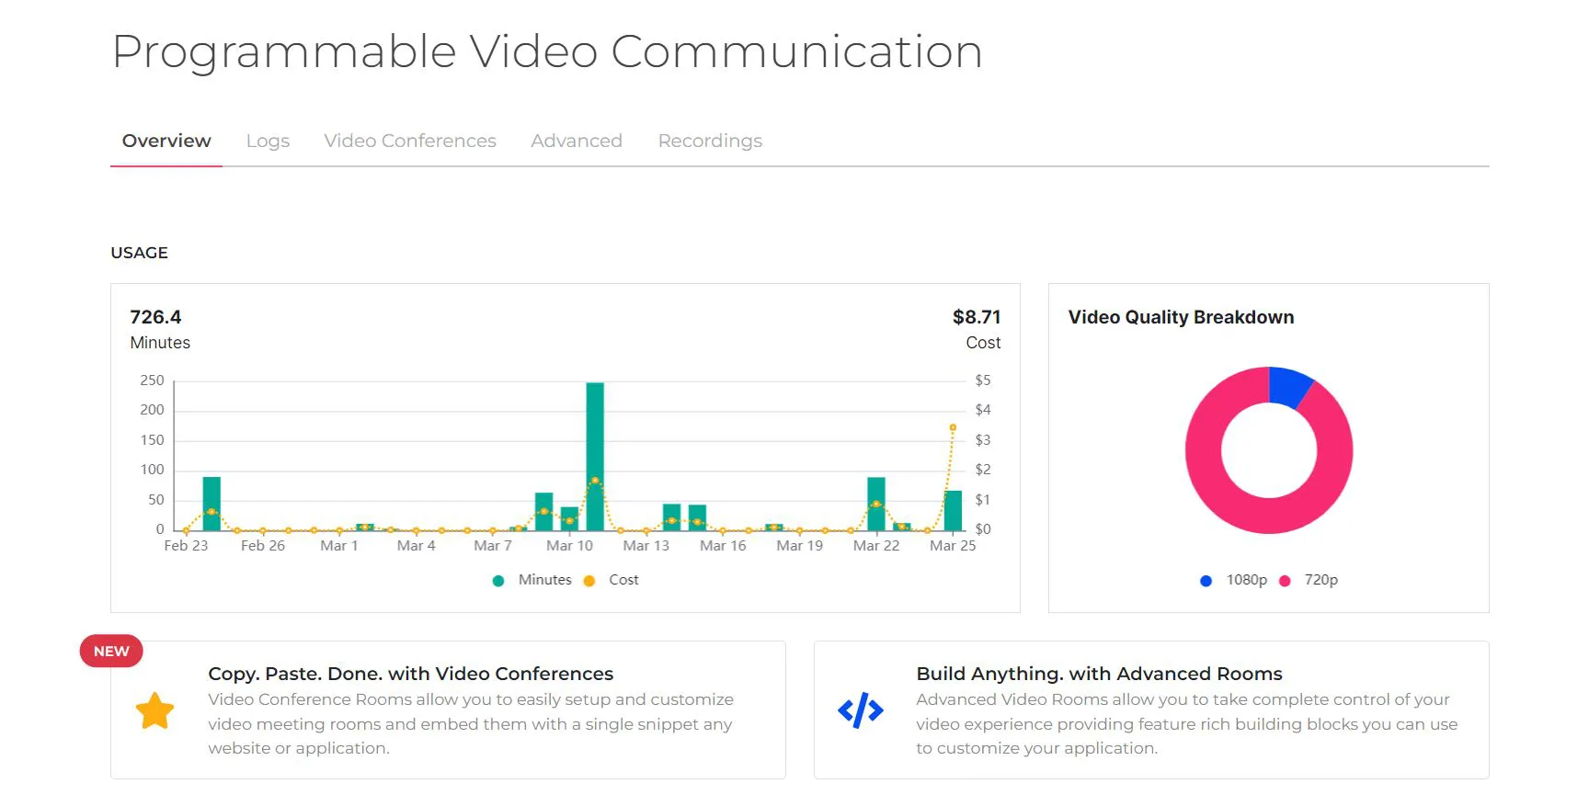Toggle the Minutes legend green dot
The height and width of the screenshot is (806, 1589).
click(x=498, y=581)
